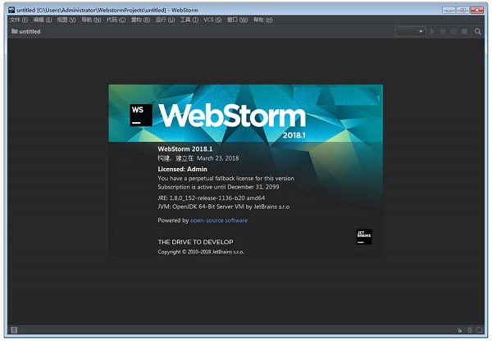
Task: Open the 窗口 (W) menu
Action: 238,20
